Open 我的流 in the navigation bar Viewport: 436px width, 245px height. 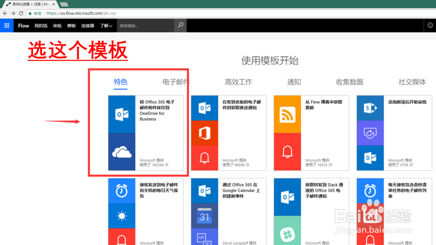coord(41,26)
